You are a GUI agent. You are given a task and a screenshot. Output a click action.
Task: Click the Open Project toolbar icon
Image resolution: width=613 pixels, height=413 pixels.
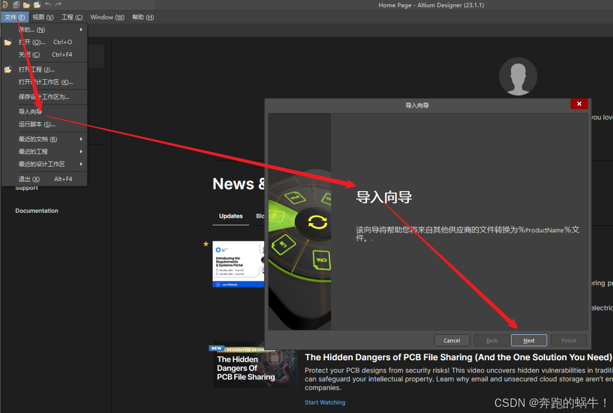point(37,5)
